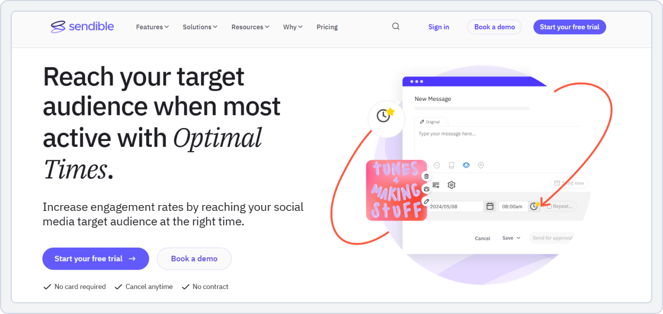
Task: Expand the Resources dropdown
Action: point(250,26)
